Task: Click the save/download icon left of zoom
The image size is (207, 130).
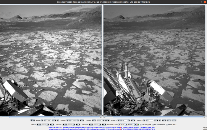Action: [32, 120]
